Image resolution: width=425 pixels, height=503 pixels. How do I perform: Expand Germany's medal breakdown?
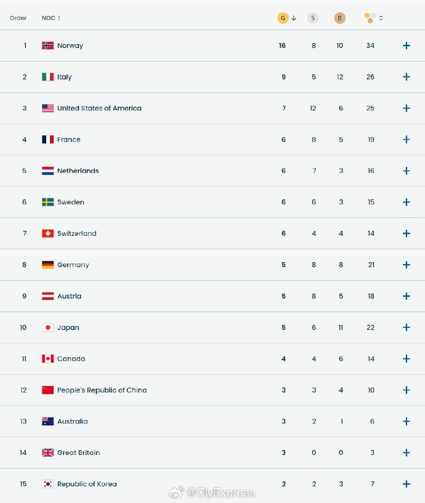coord(407,265)
